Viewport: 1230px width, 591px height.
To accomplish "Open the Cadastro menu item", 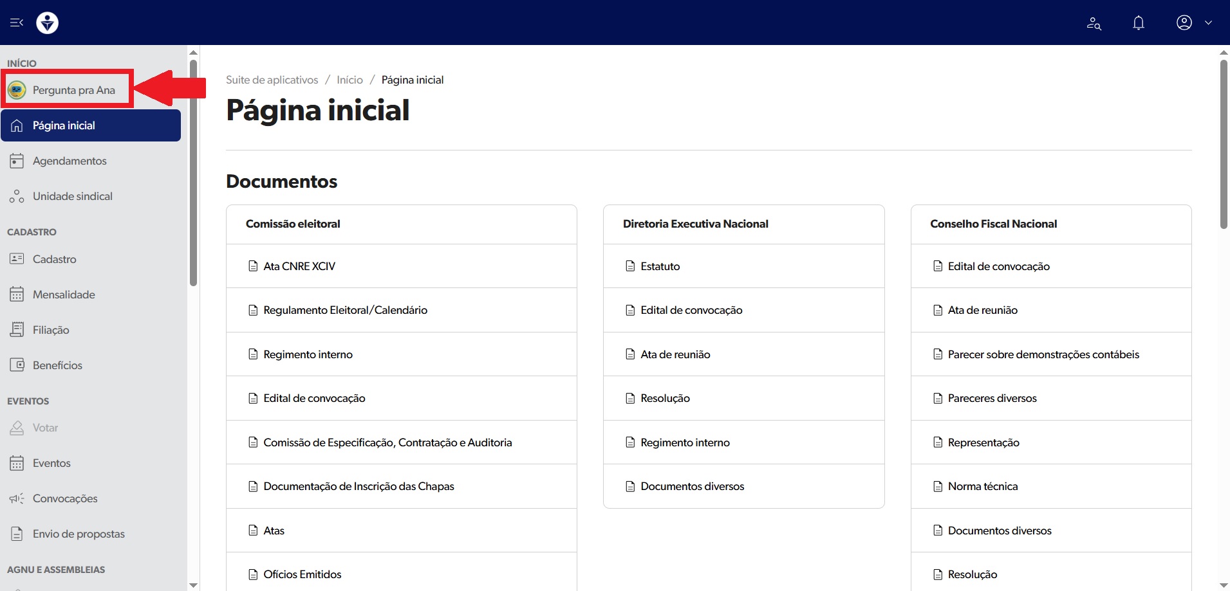I will (x=55, y=259).
